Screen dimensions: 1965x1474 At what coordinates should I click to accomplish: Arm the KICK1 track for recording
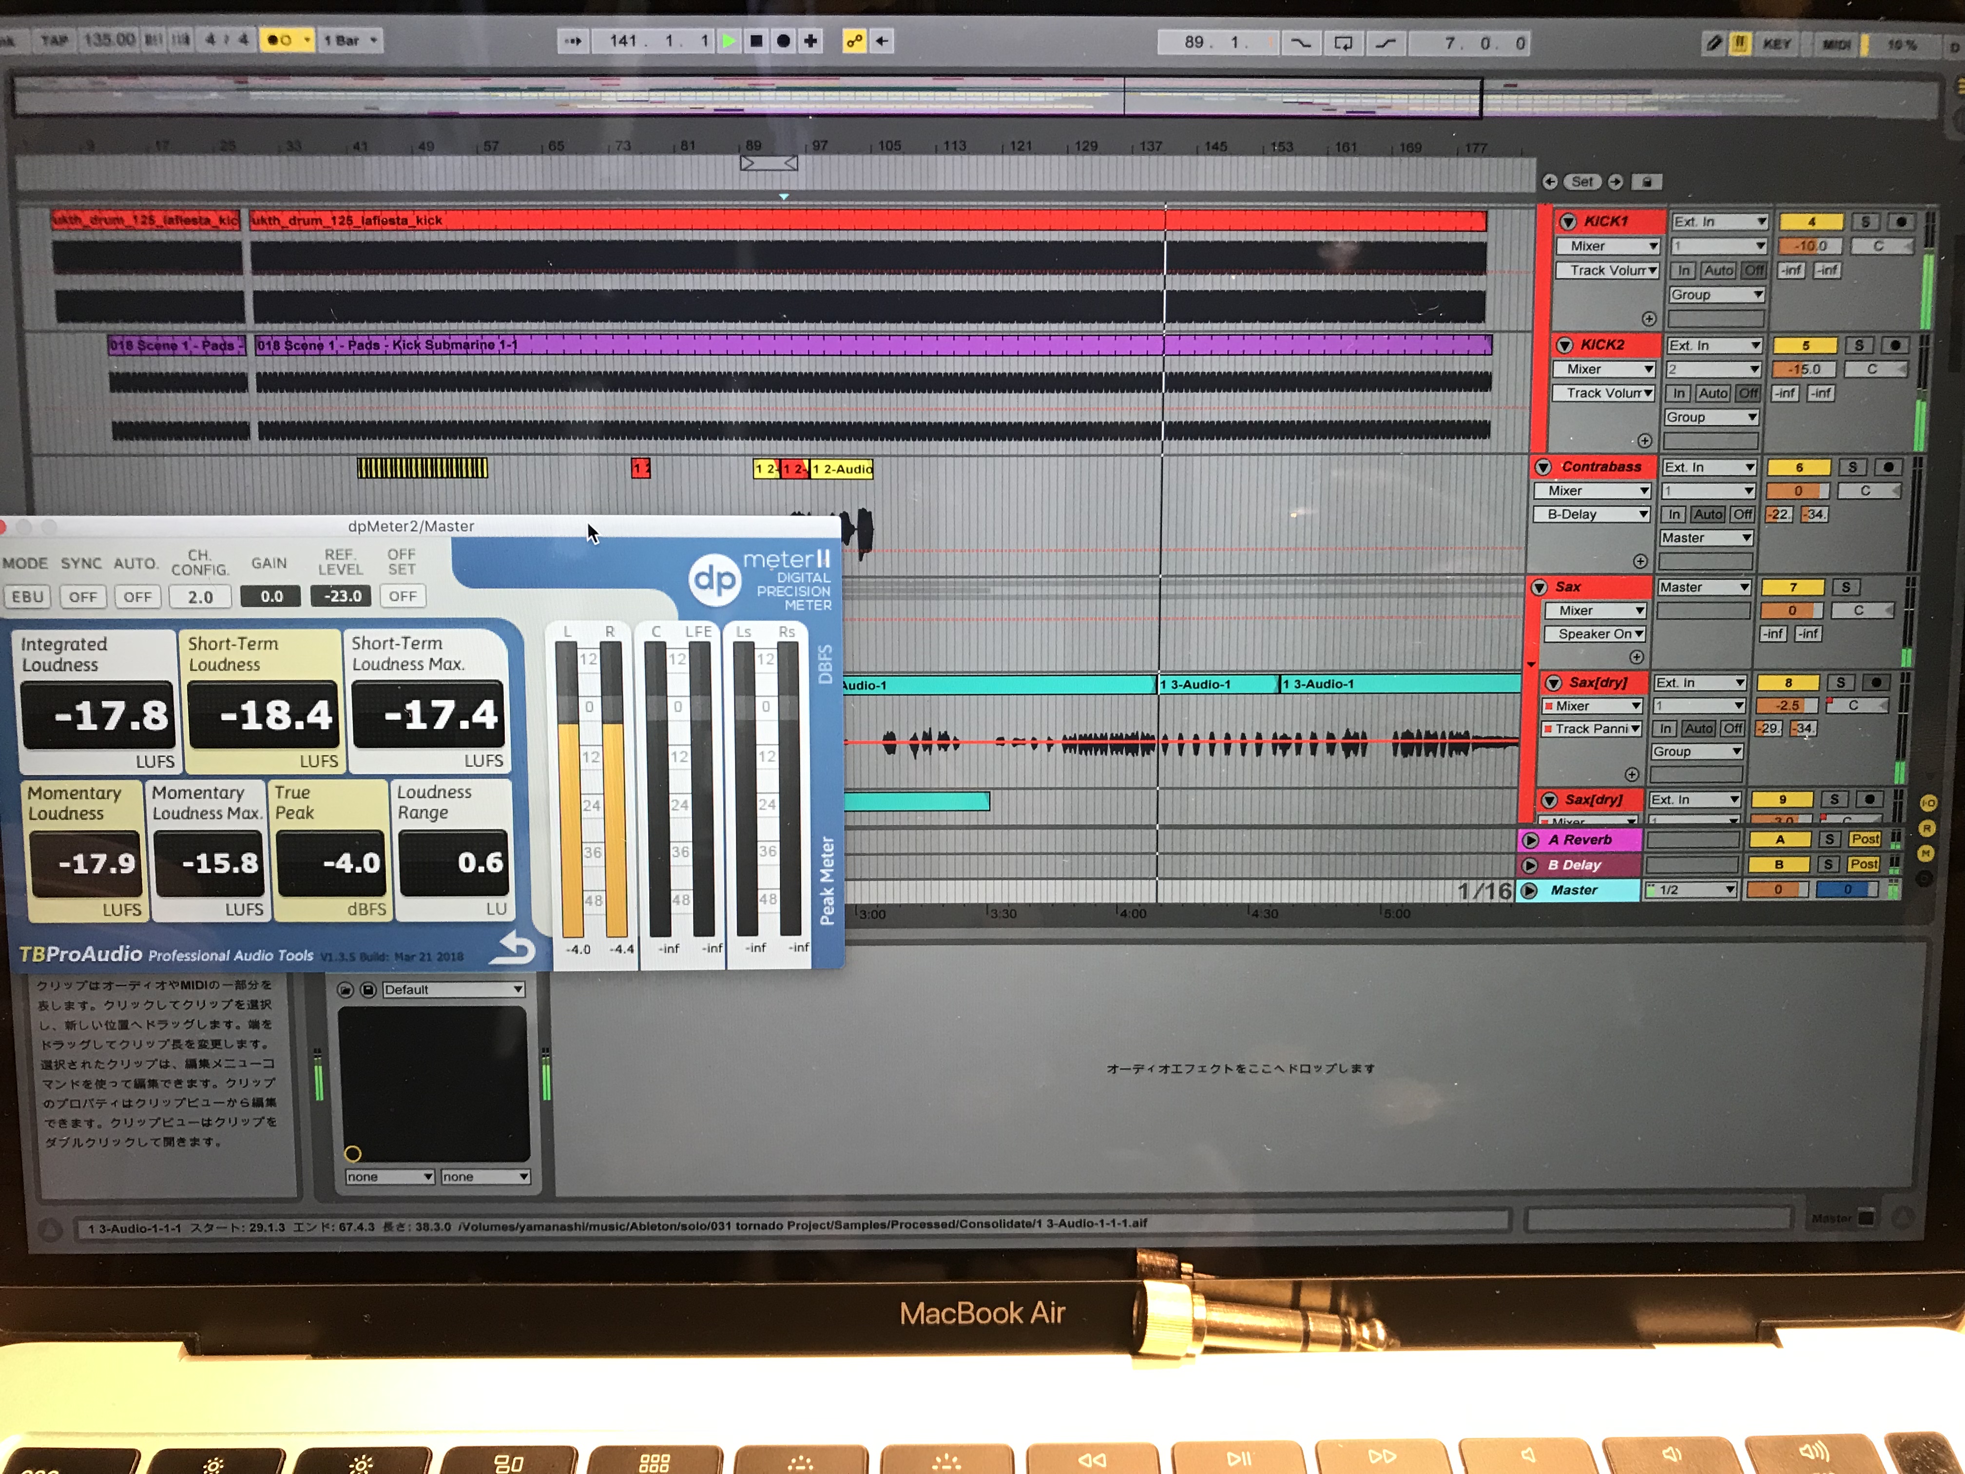1900,222
